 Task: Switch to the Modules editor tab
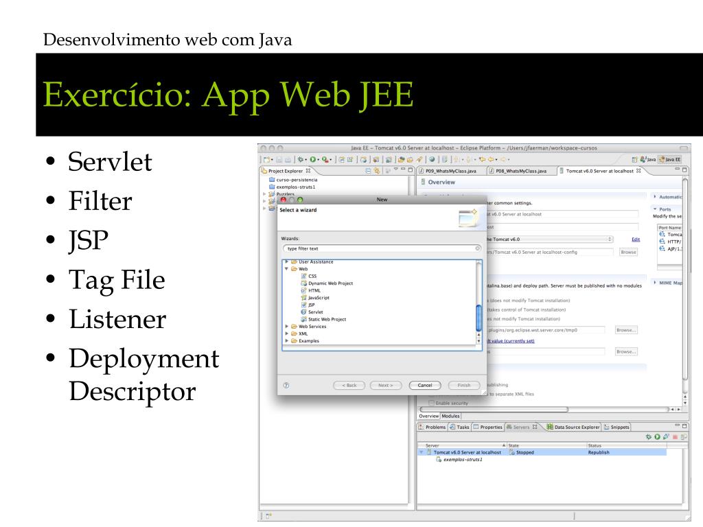(450, 416)
